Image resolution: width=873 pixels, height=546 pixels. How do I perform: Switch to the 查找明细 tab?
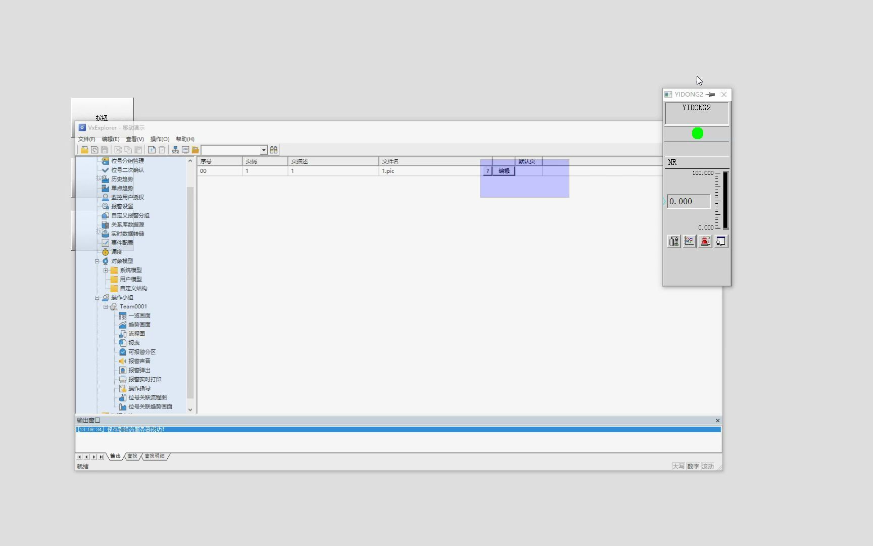[155, 456]
